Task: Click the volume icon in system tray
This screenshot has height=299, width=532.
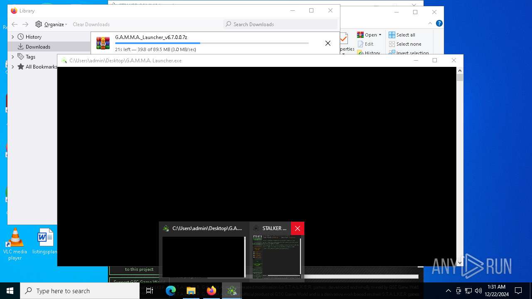Action: click(x=478, y=291)
